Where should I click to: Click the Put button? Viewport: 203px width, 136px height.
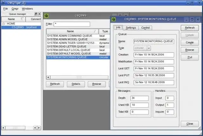point(190,58)
